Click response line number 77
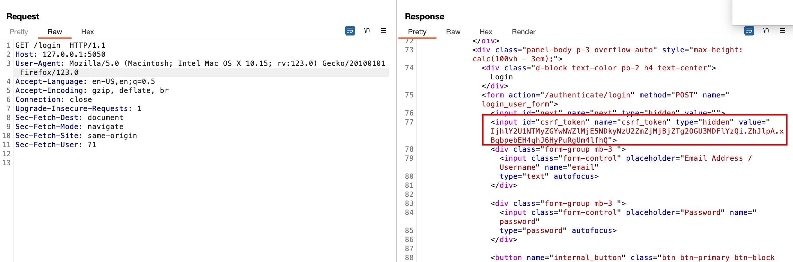Viewport: 793px width, 262px height. tap(409, 122)
